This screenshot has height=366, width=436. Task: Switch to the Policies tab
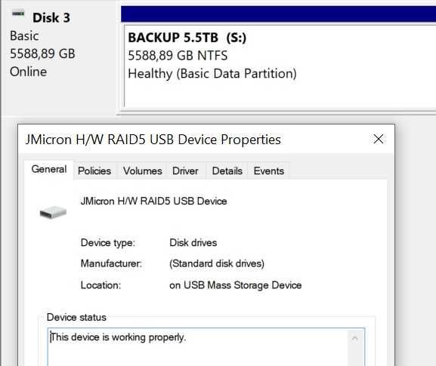coord(94,171)
